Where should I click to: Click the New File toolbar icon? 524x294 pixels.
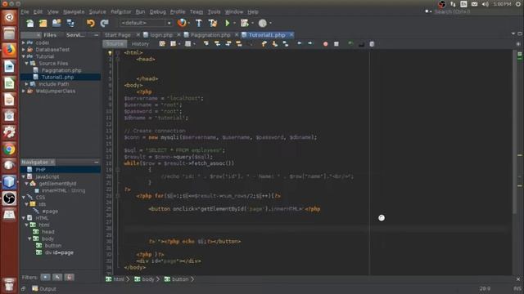click(x=30, y=23)
